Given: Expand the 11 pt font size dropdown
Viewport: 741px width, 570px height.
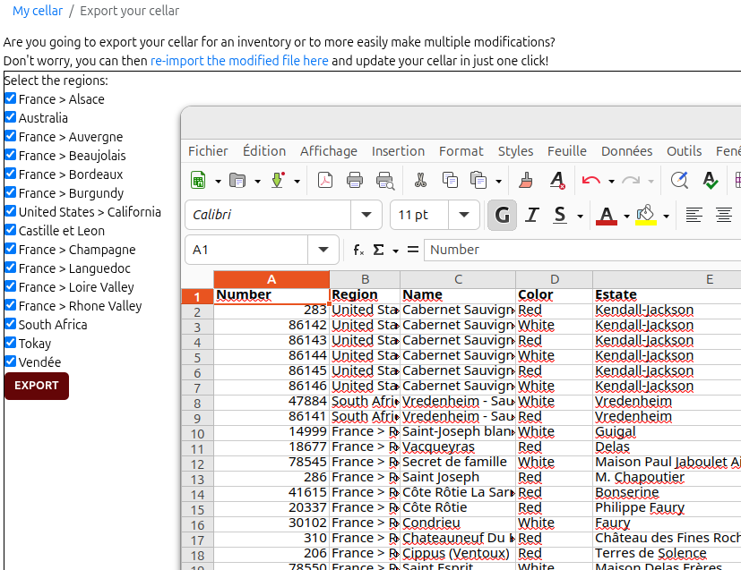Looking at the screenshot, I should [x=463, y=215].
